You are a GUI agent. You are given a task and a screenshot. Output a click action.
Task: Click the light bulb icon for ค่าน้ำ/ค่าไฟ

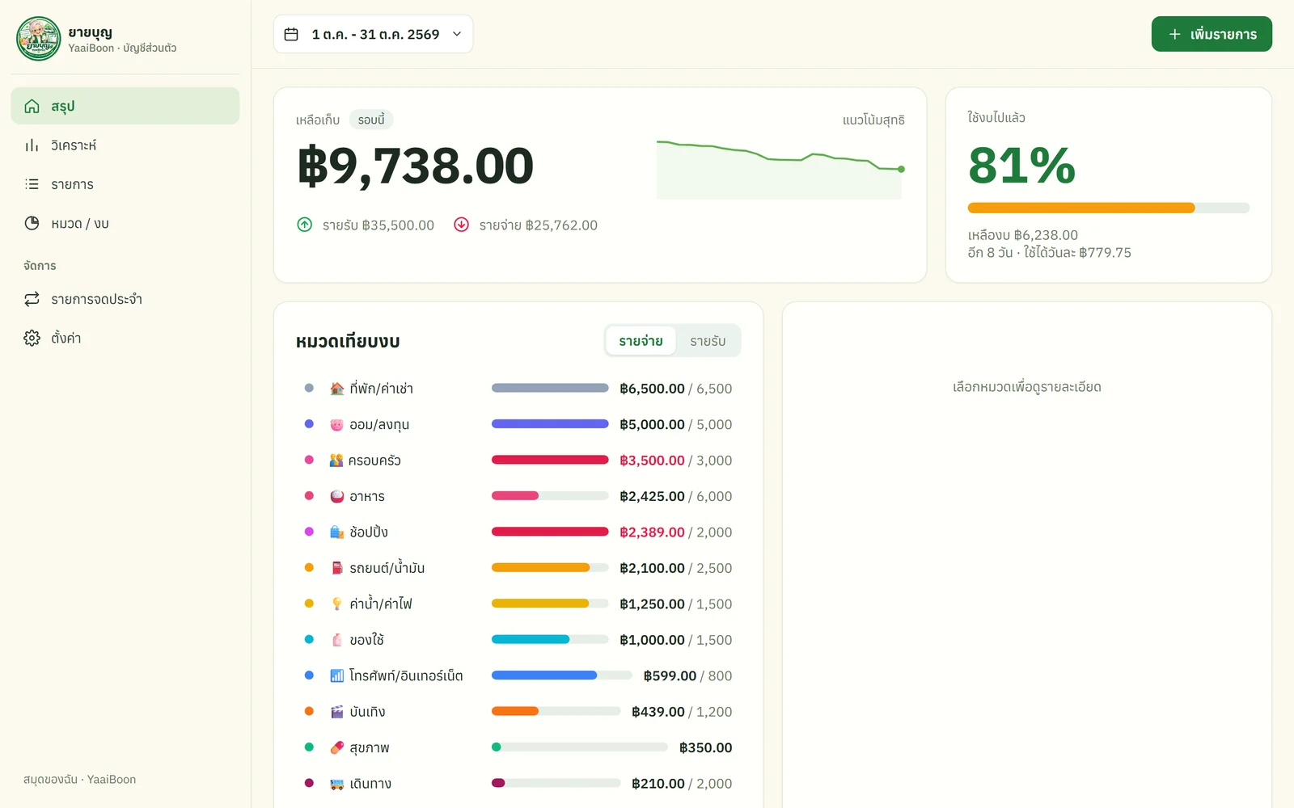[337, 604]
